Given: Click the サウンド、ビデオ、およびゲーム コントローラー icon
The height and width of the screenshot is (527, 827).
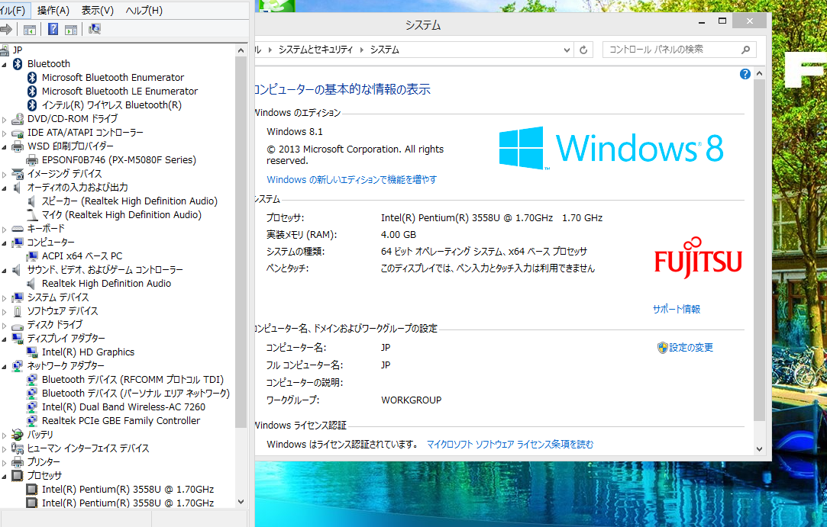Looking at the screenshot, I should click(x=18, y=270).
